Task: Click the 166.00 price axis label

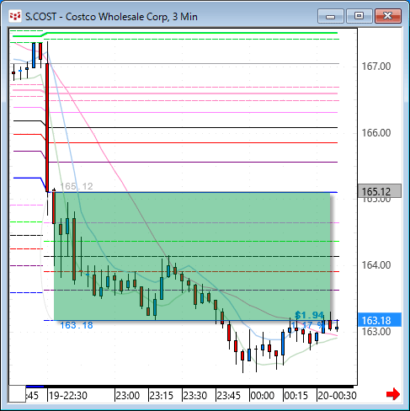Action: tap(376, 133)
